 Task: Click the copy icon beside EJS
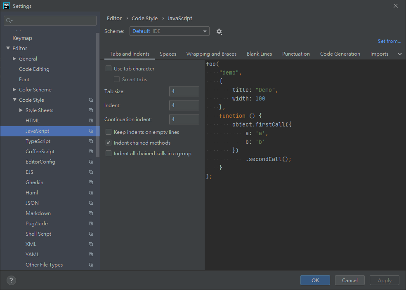[91, 172]
